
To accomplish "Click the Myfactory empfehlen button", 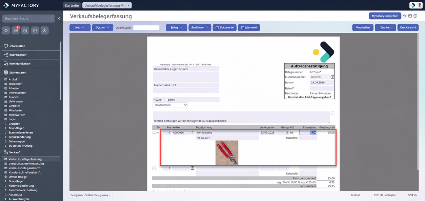I will point(385,16).
